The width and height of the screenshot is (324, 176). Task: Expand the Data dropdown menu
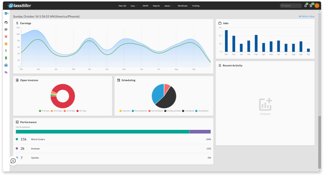[134, 6]
